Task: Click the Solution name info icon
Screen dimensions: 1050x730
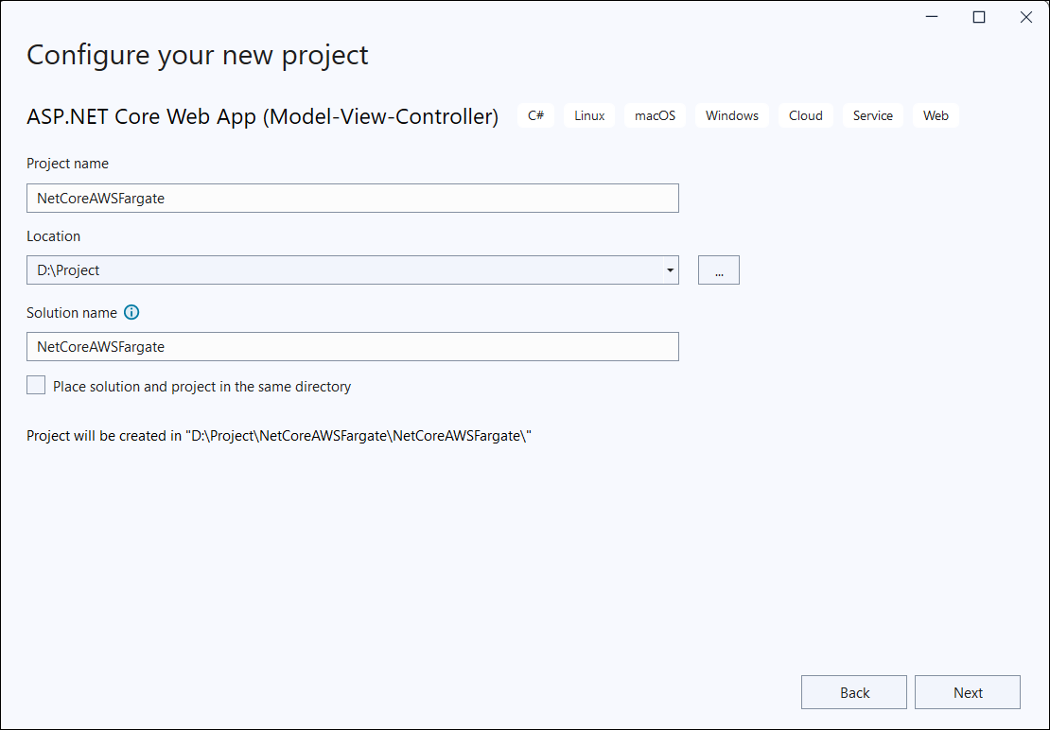Action: [131, 312]
